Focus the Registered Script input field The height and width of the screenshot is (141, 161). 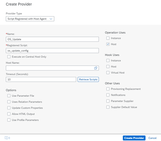tap(52, 51)
